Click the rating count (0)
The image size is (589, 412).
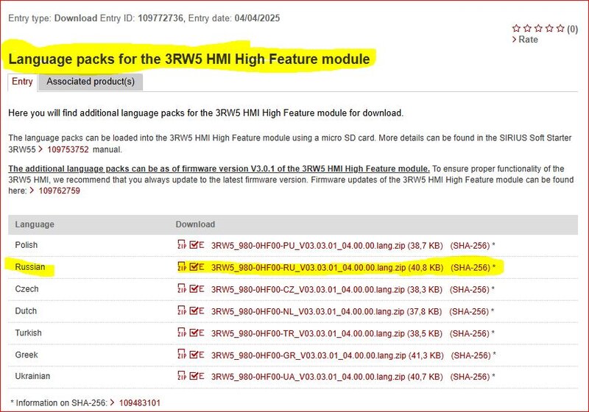pos(573,29)
